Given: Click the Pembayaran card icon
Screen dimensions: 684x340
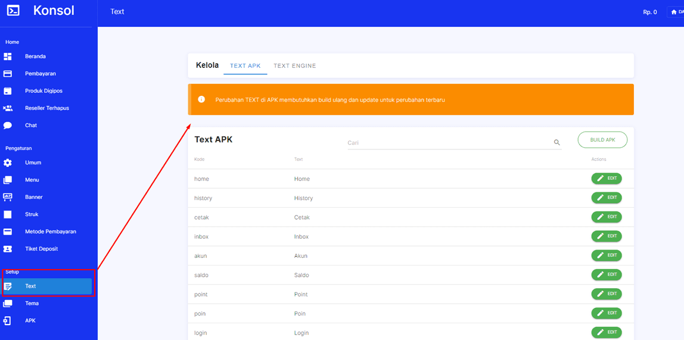Looking at the screenshot, I should tap(8, 74).
